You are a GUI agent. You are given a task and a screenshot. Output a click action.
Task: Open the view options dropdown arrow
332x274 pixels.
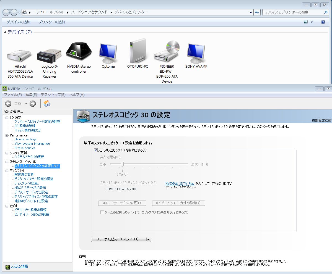pyautogui.click(x=312, y=22)
